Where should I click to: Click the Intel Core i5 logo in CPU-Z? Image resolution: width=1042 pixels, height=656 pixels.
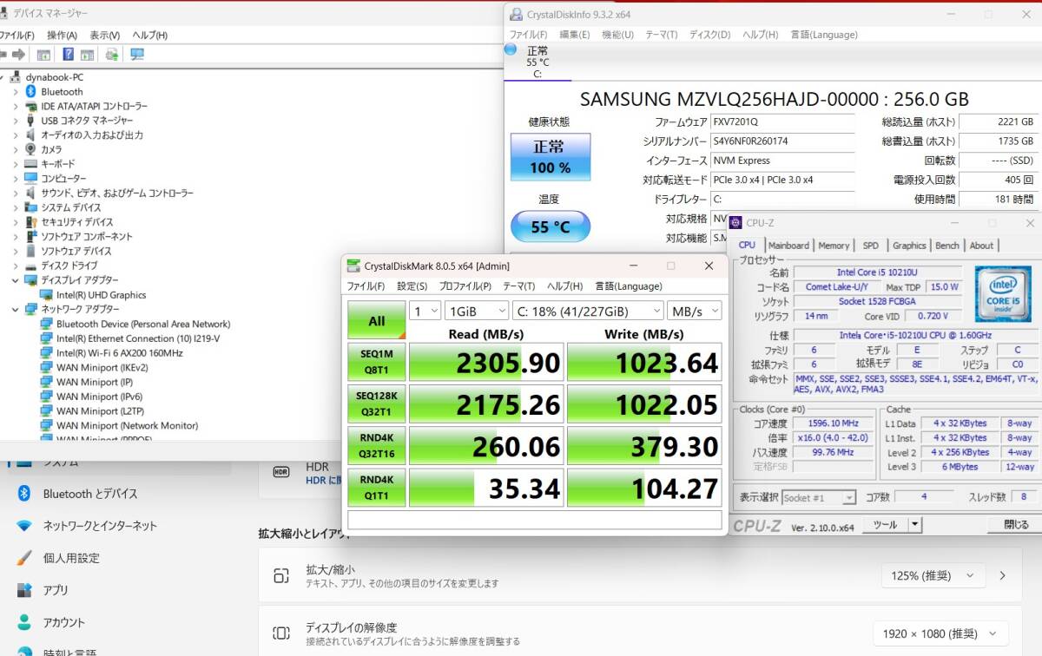tap(1004, 294)
